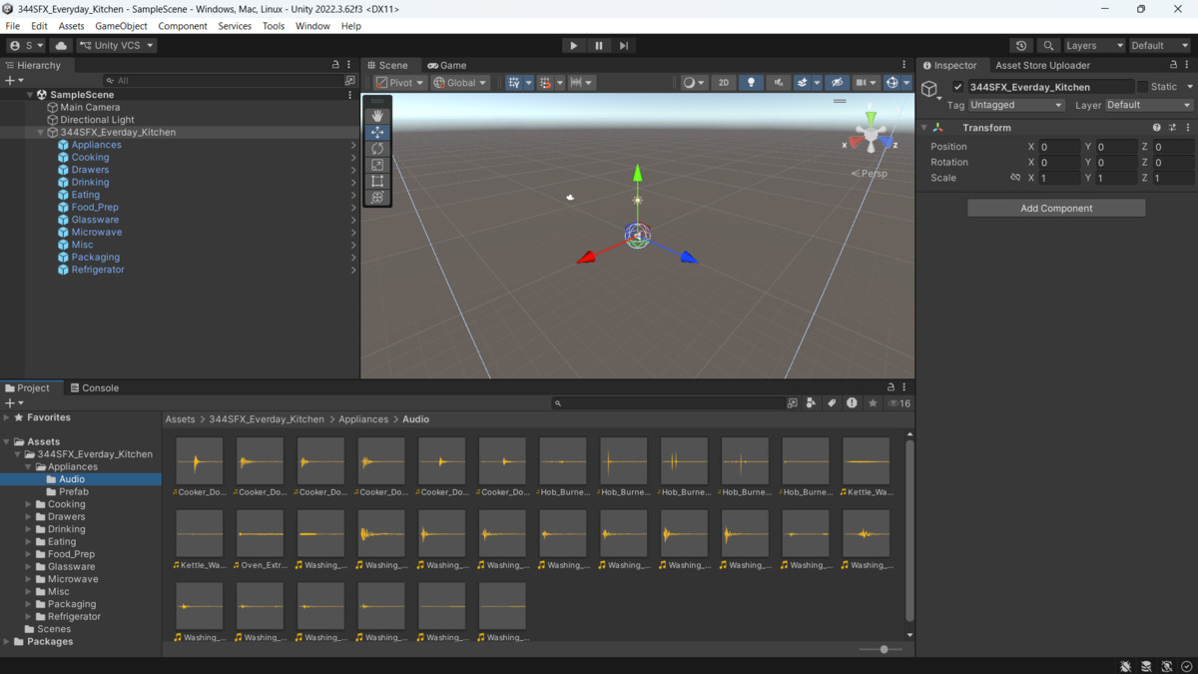This screenshot has width=1198, height=674.
Task: Open search in window icon in Project panel
Action: click(793, 403)
